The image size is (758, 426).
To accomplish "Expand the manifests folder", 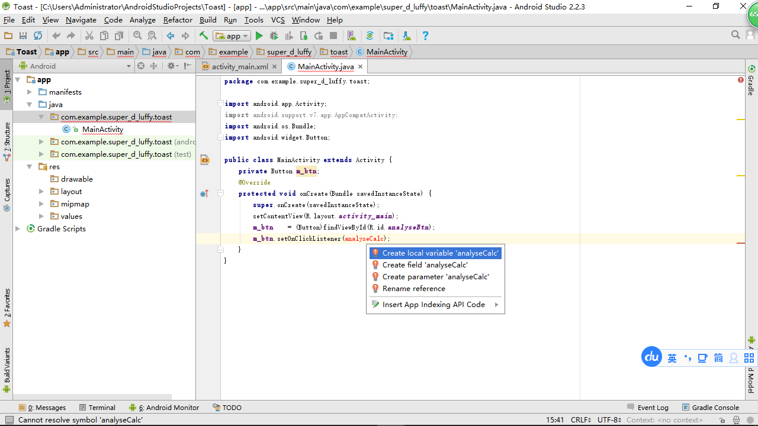I will point(30,92).
